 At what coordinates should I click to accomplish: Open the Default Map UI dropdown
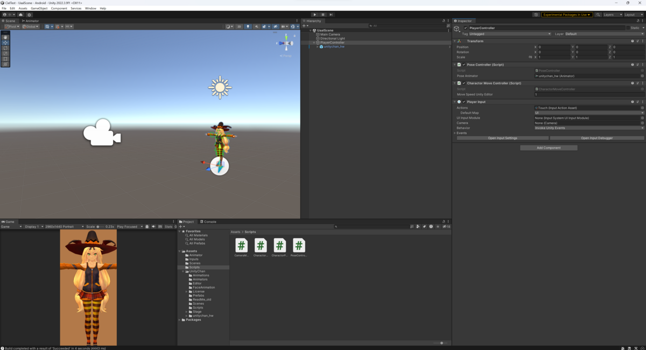(x=589, y=113)
